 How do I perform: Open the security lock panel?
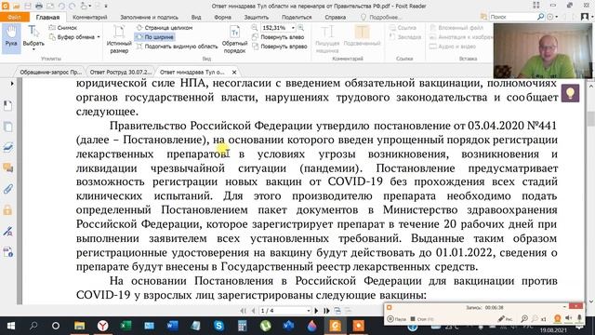pos(7,209)
